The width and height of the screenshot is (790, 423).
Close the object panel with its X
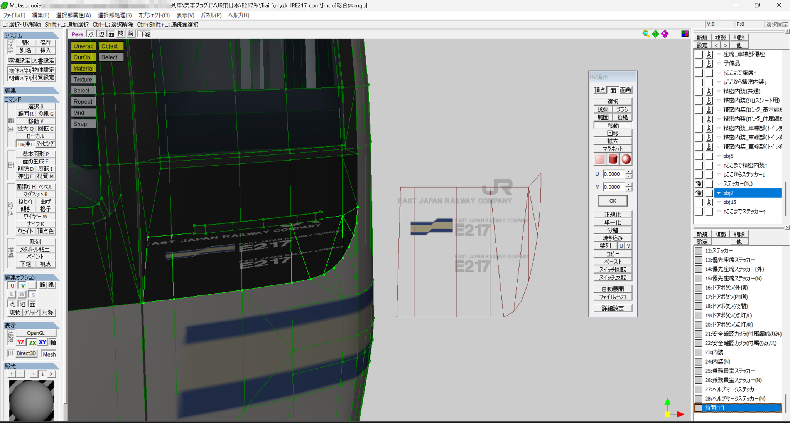[x=787, y=31]
